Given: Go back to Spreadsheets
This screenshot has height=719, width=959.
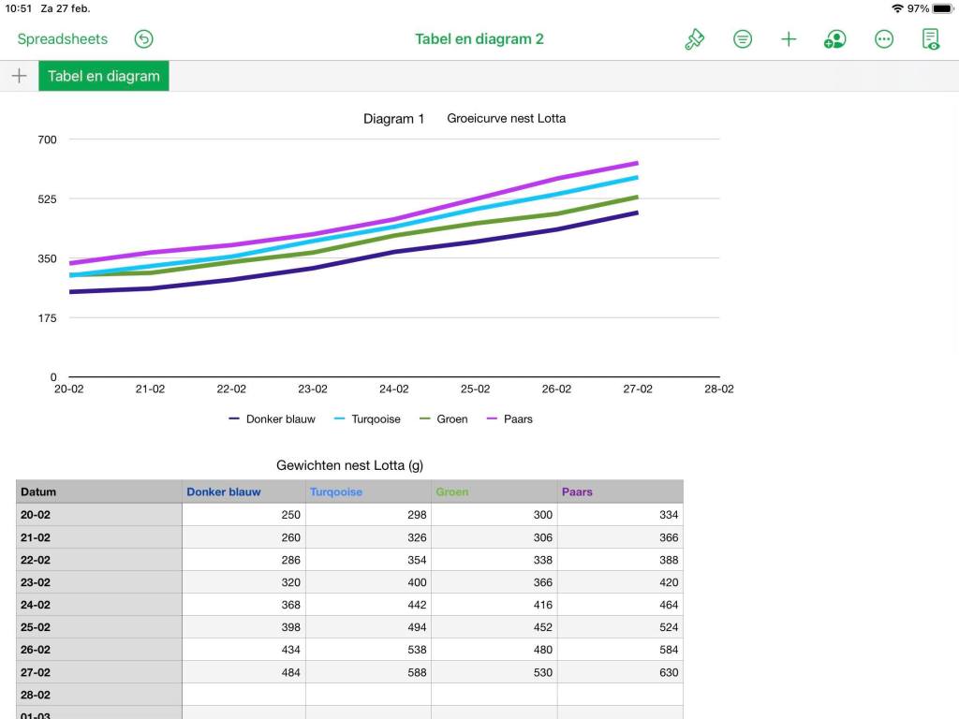Looking at the screenshot, I should tap(63, 39).
